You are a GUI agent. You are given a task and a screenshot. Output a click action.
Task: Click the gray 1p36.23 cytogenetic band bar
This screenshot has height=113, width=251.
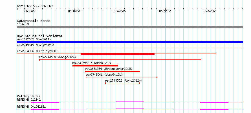click(130, 27)
